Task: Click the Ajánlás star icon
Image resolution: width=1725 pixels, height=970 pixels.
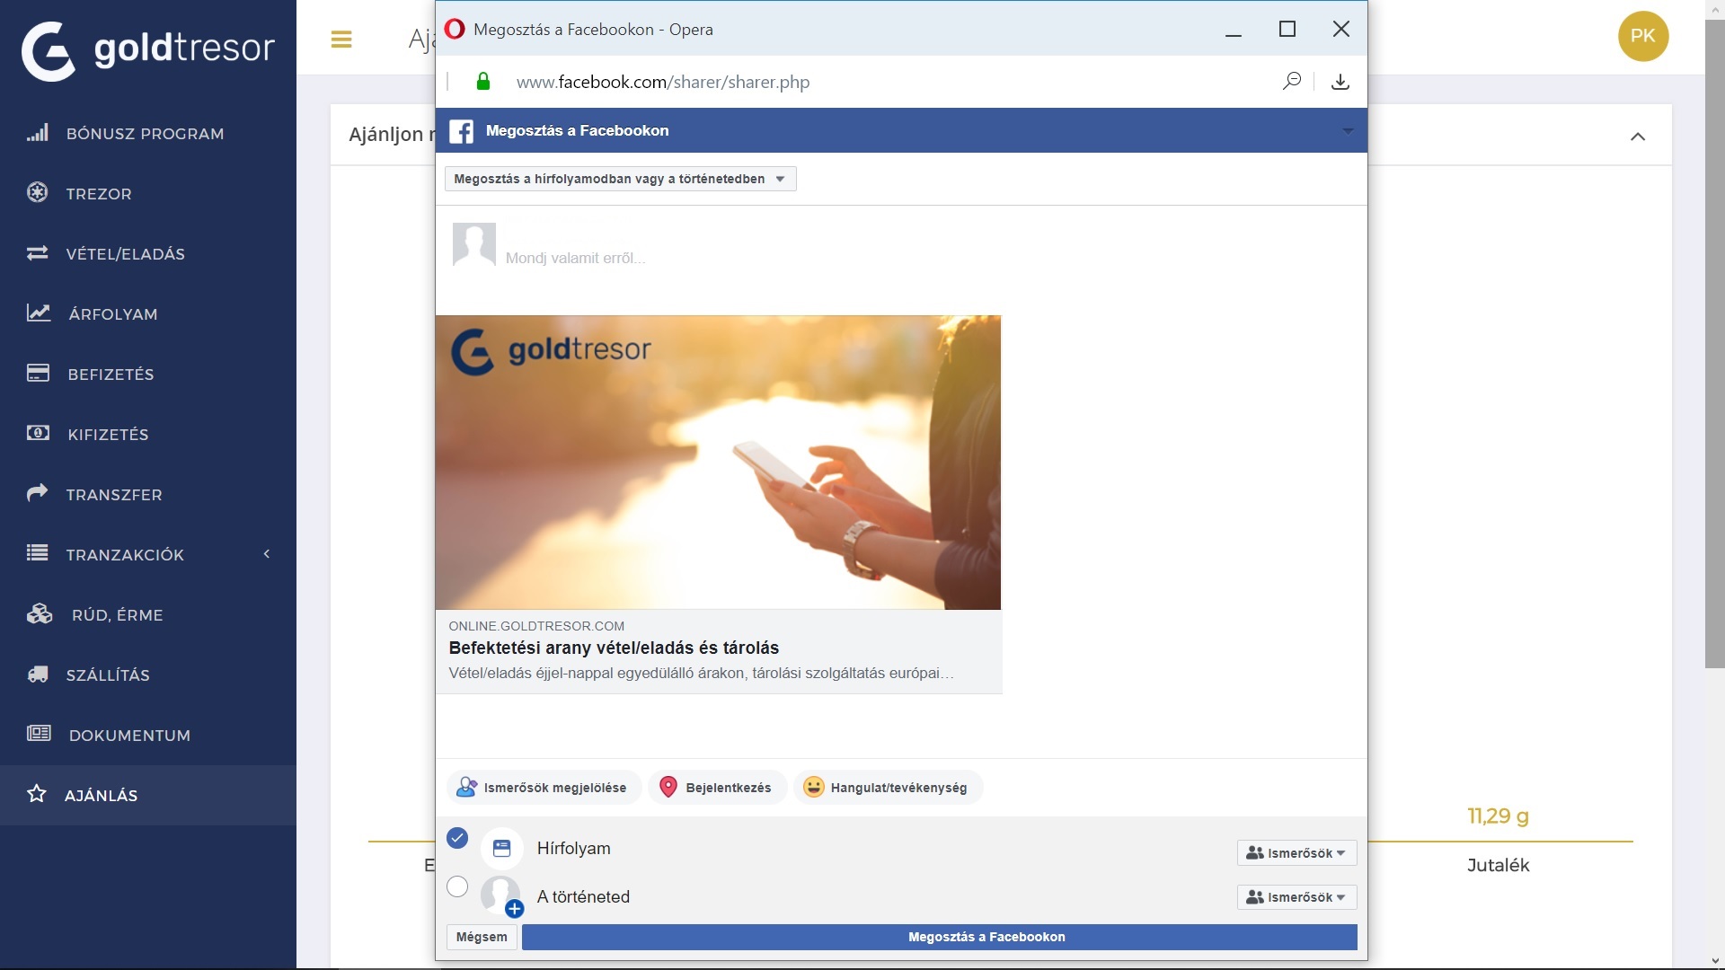Action: 37,793
